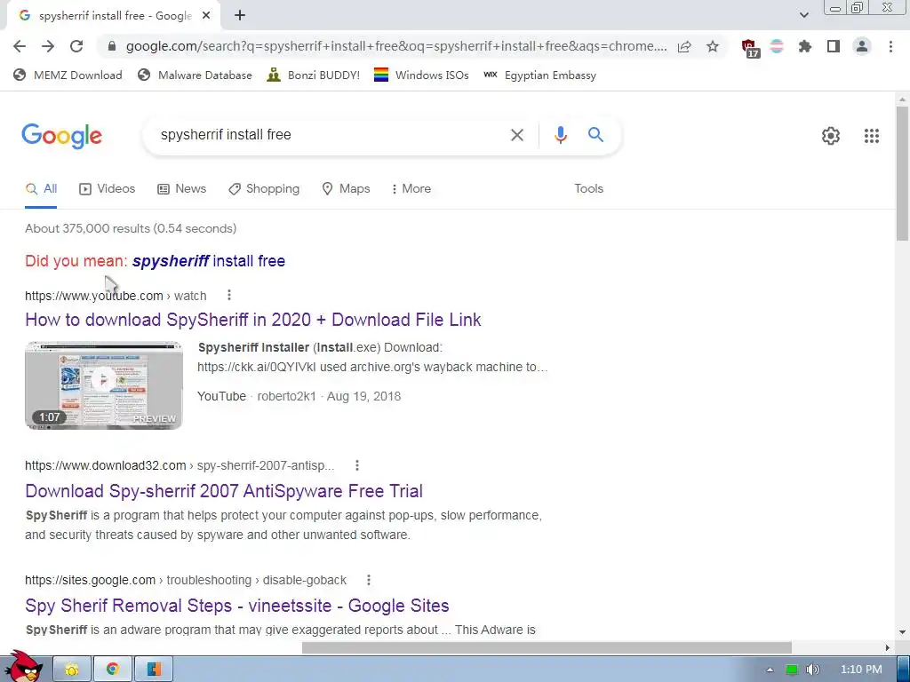Open the file explorer taskbar icon
This screenshot has height=682, width=910.
pos(72,670)
